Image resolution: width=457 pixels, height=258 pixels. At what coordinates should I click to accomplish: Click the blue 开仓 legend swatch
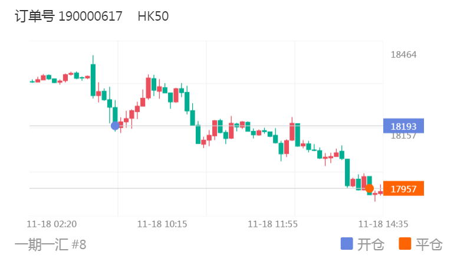click(x=347, y=244)
